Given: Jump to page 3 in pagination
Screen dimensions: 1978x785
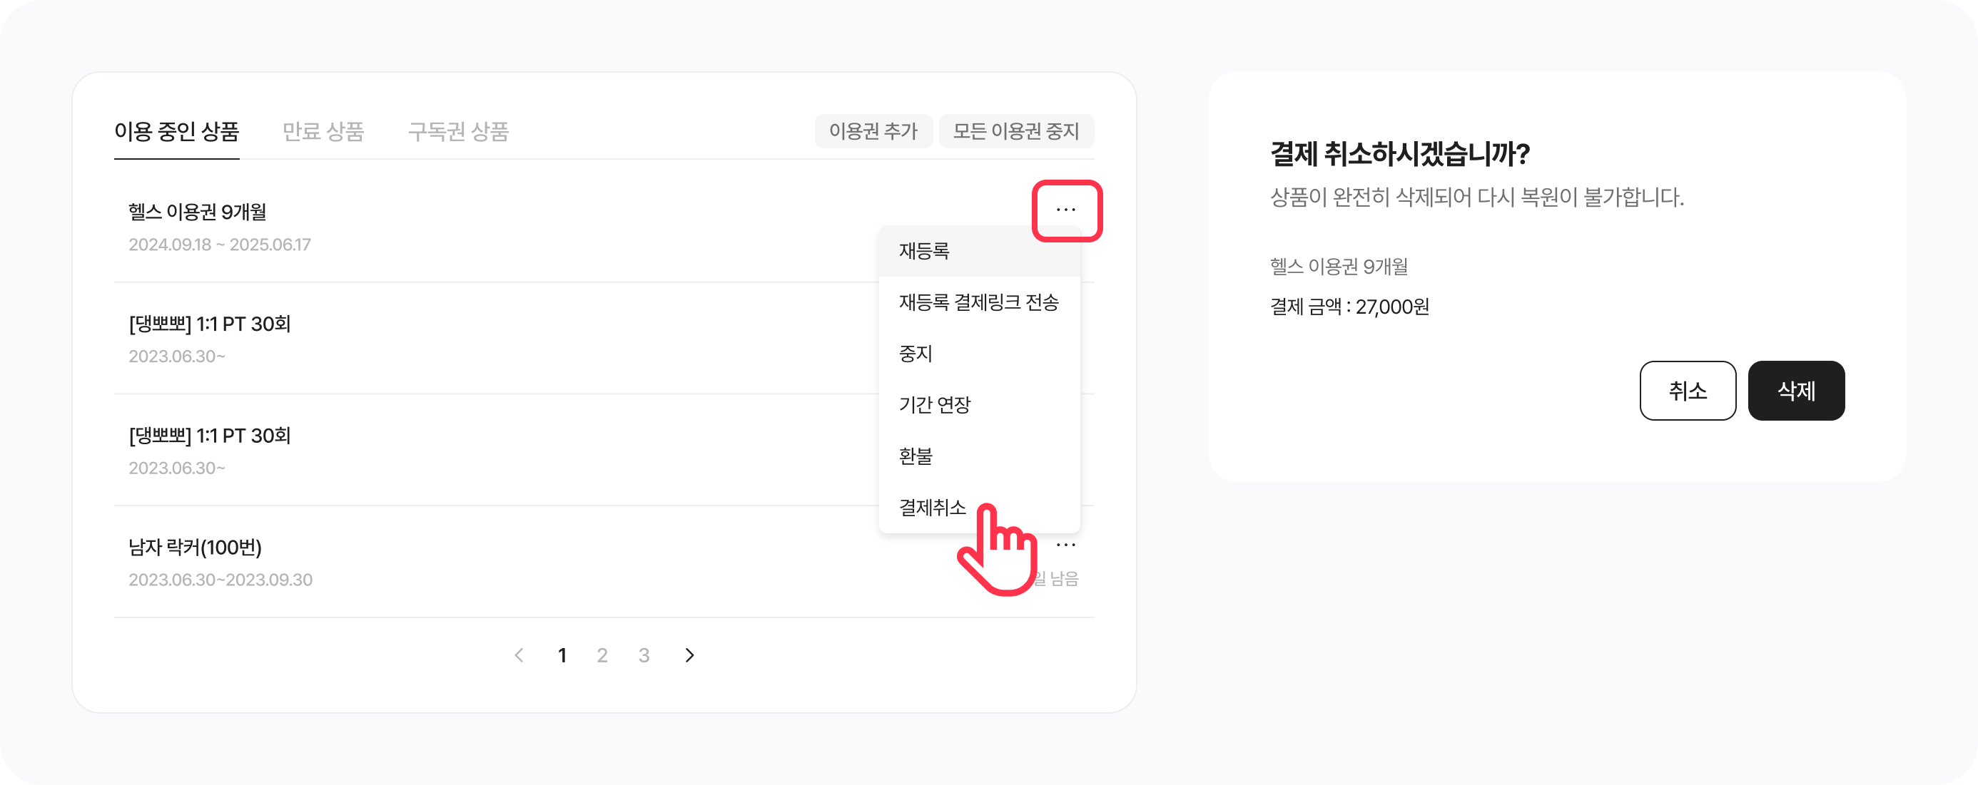Looking at the screenshot, I should tap(644, 655).
